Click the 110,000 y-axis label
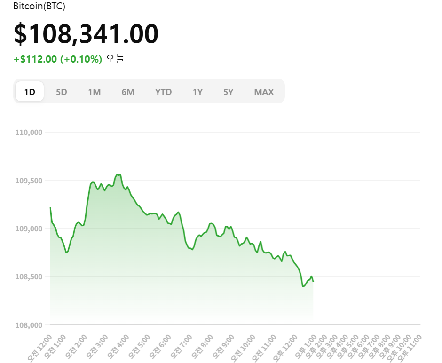Viewport: 442px width, 363px height. pos(29,133)
